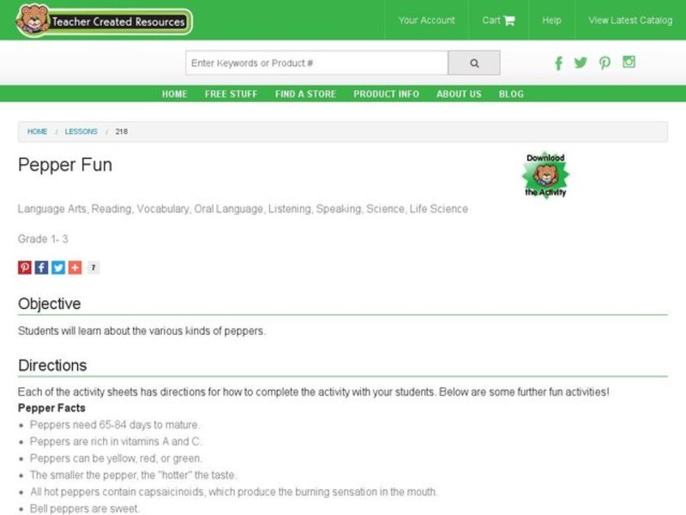Visit the Instagram page from the header

629,63
